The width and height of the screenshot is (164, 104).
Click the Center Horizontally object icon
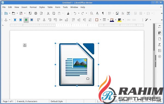point(44,20)
